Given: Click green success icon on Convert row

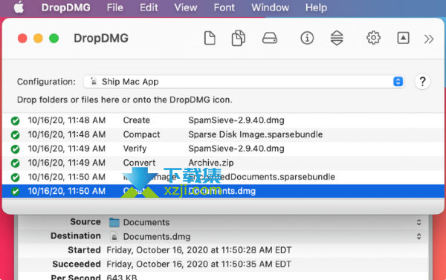Looking at the screenshot, I should 15,163.
